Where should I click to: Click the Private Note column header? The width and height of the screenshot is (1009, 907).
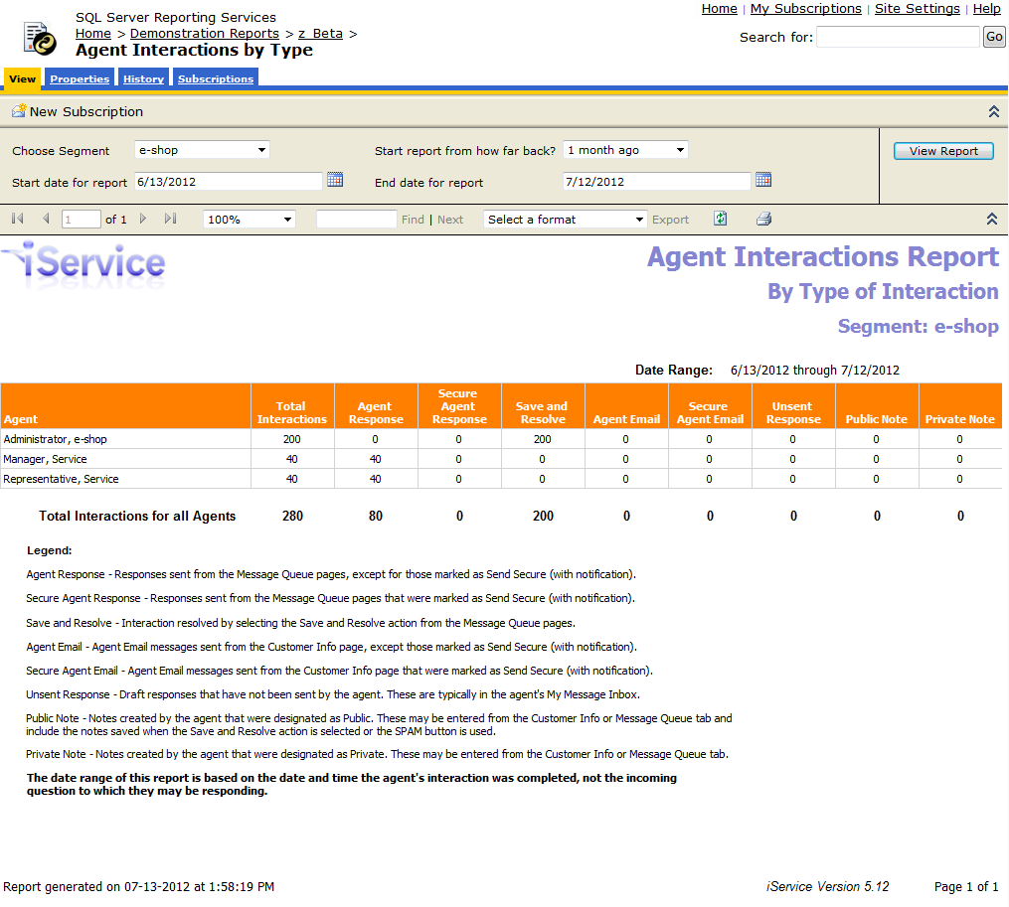(x=960, y=406)
